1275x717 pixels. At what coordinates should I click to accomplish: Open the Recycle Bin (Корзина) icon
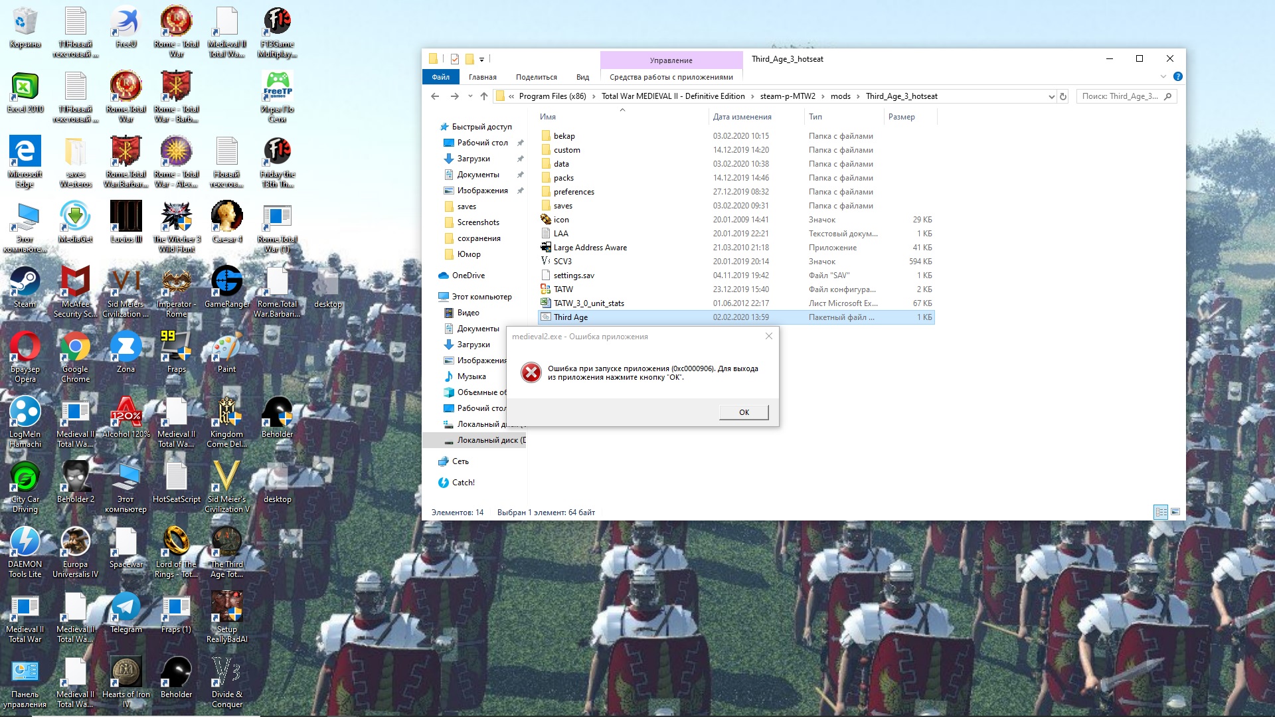coord(25,27)
